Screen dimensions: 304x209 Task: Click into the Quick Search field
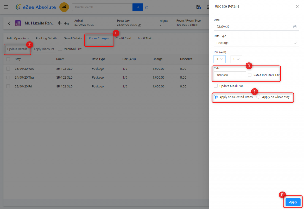(102, 7)
